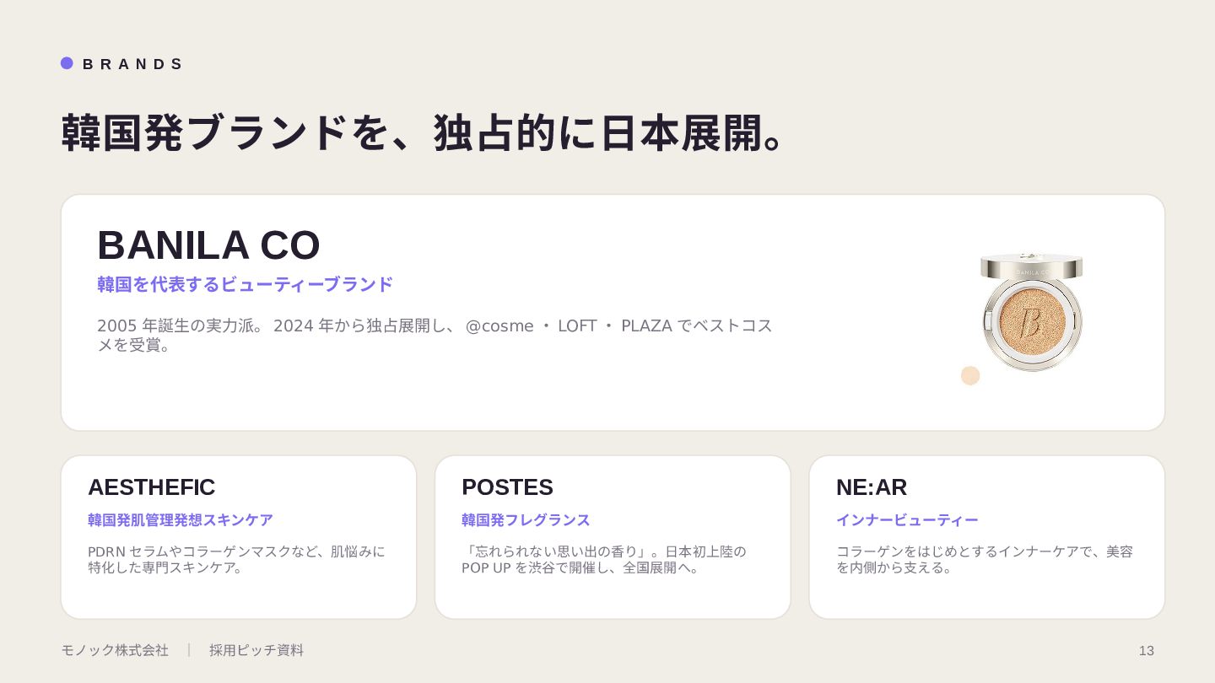Select the BANILA CO cushion compact image

coord(1031,312)
